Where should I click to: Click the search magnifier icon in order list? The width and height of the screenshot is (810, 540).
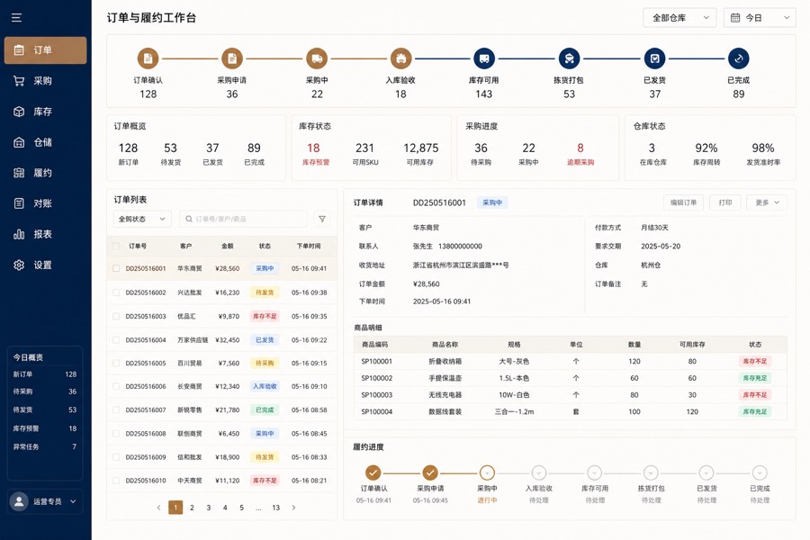(189, 219)
